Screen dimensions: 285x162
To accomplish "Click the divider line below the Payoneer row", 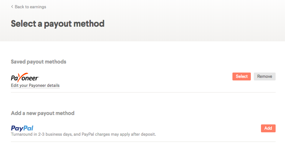I will pyautogui.click(x=143, y=92).
